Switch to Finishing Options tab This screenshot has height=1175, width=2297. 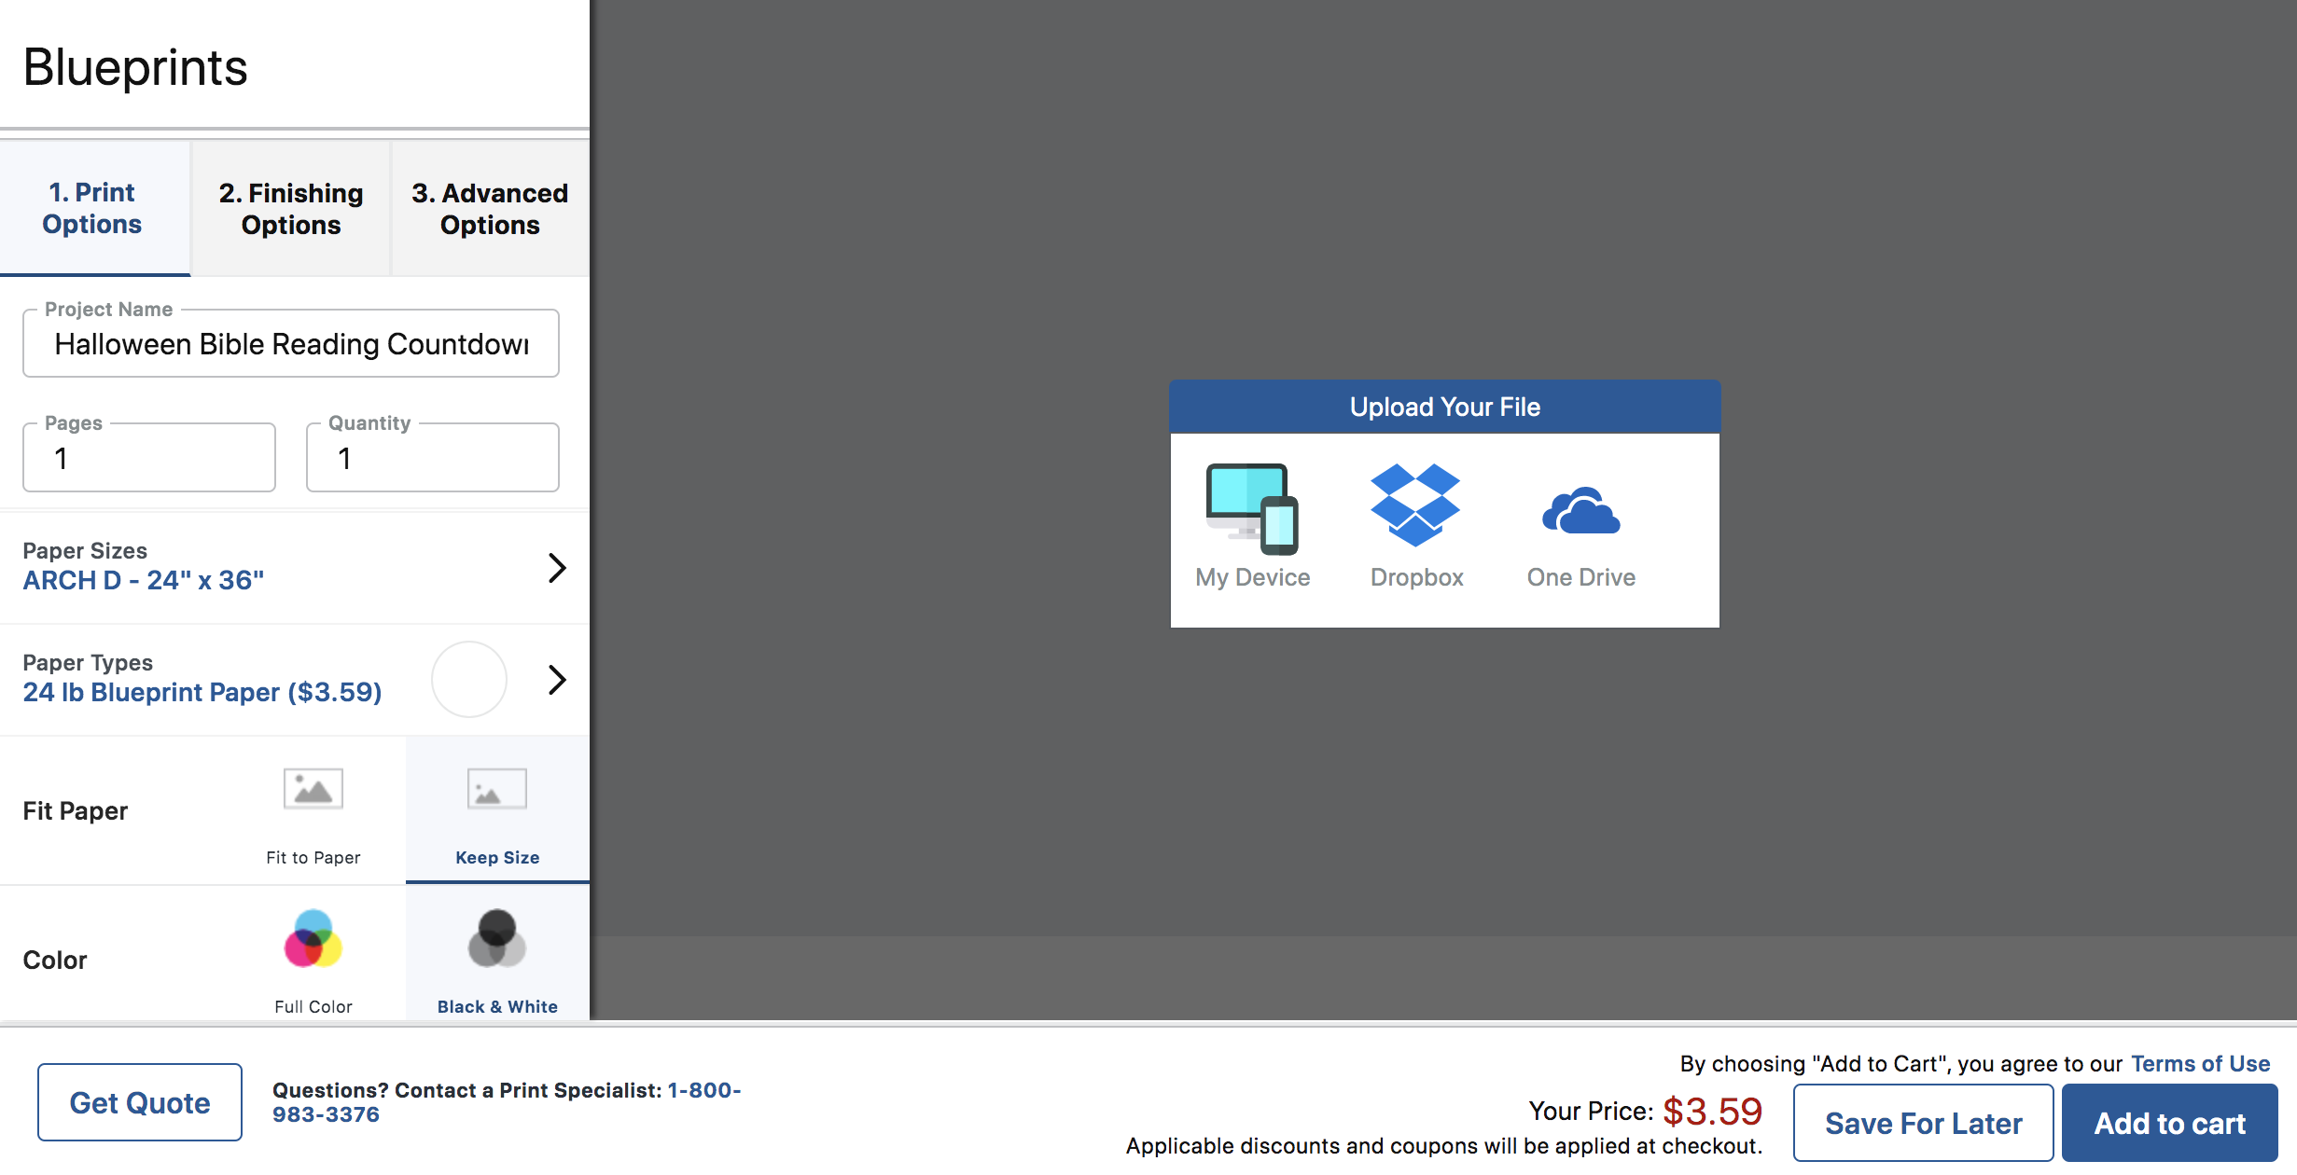pos(291,209)
